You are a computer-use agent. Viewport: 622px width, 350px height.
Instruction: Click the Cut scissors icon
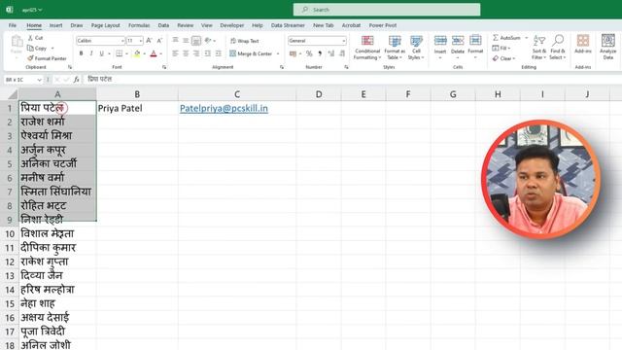click(30, 38)
